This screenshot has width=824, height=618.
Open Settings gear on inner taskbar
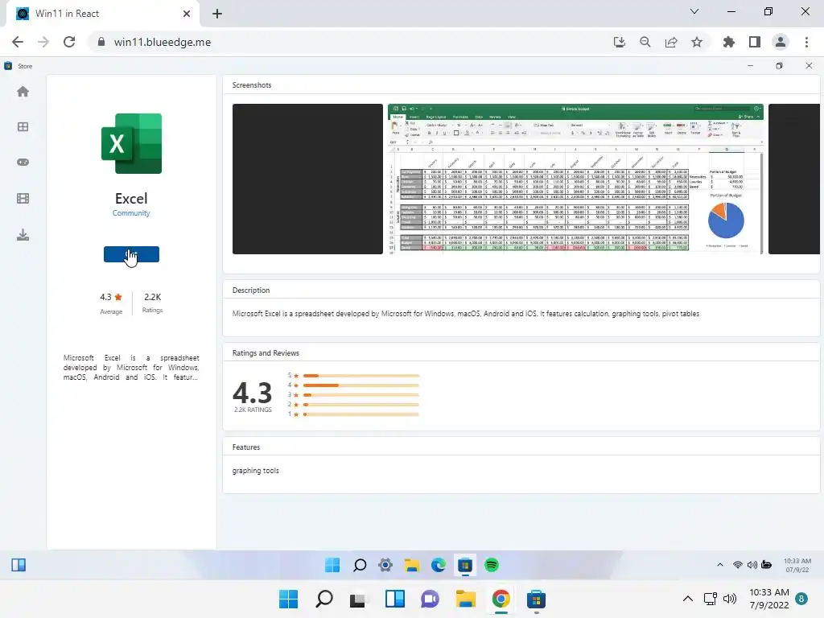click(x=385, y=565)
